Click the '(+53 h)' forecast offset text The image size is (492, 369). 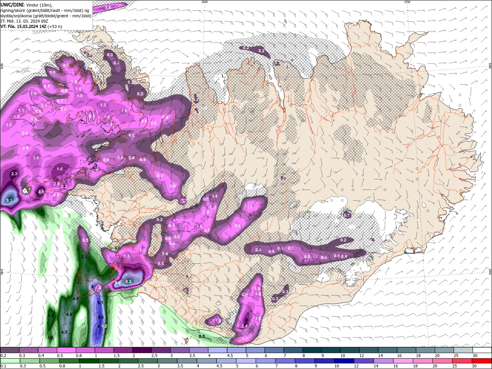point(55,26)
